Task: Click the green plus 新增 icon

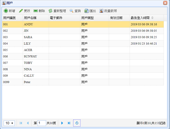Action: click(x=6, y=11)
